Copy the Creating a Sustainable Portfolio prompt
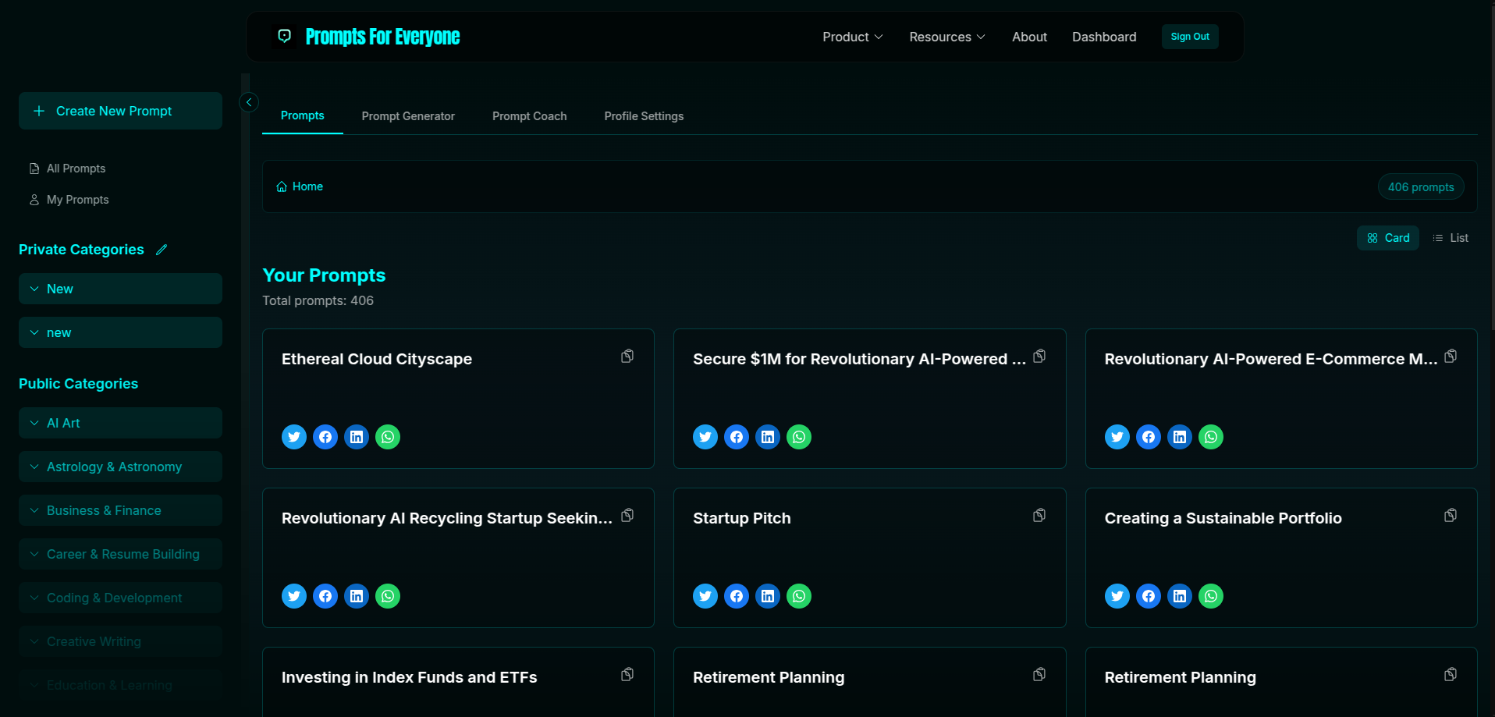 (x=1451, y=516)
